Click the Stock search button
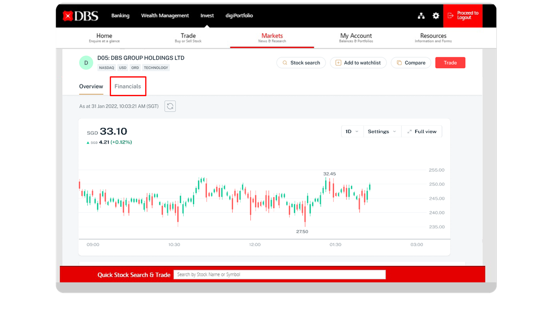Screen dimensions: 553x319 301,63
